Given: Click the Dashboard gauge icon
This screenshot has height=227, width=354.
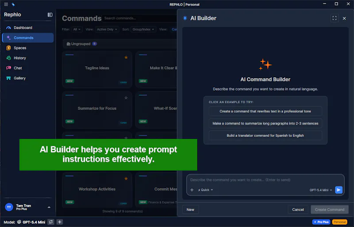Looking at the screenshot, I should pyautogui.click(x=8, y=28).
